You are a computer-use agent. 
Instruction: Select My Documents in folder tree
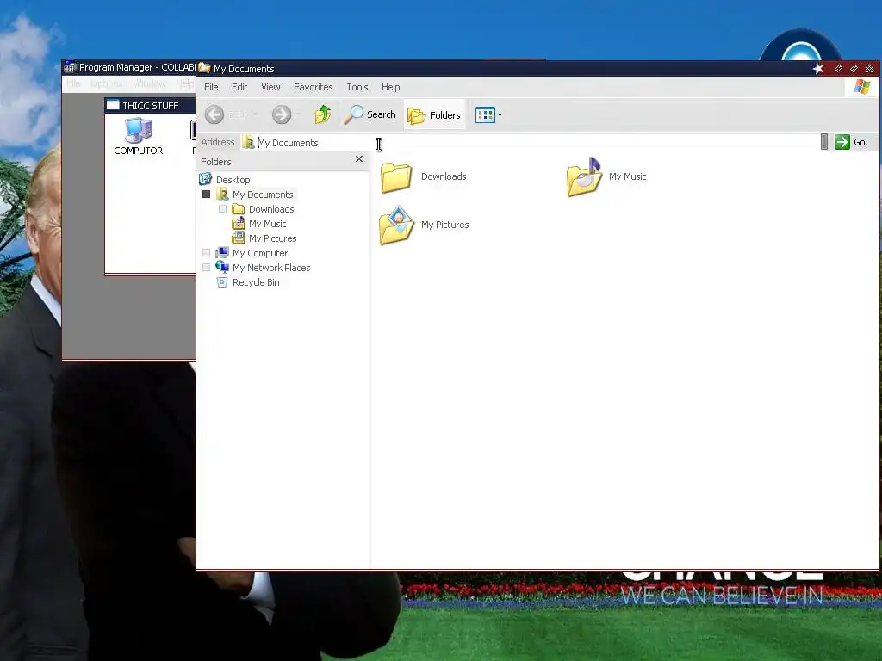pos(263,195)
